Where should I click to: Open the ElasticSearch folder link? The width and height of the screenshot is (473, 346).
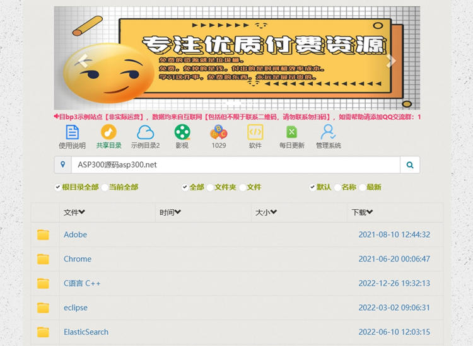[x=86, y=332]
